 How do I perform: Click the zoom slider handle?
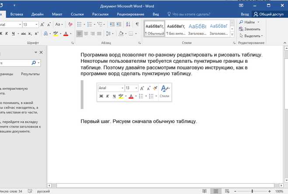click(252, 191)
